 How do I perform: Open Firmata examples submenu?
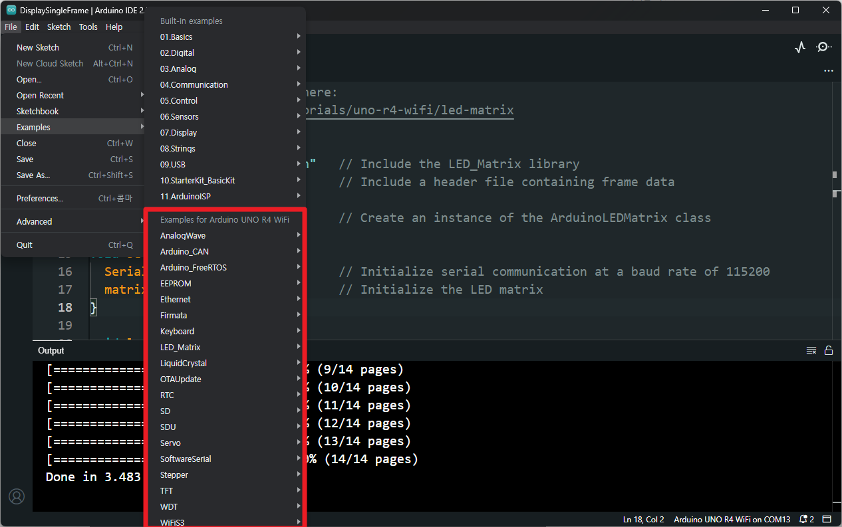point(225,316)
